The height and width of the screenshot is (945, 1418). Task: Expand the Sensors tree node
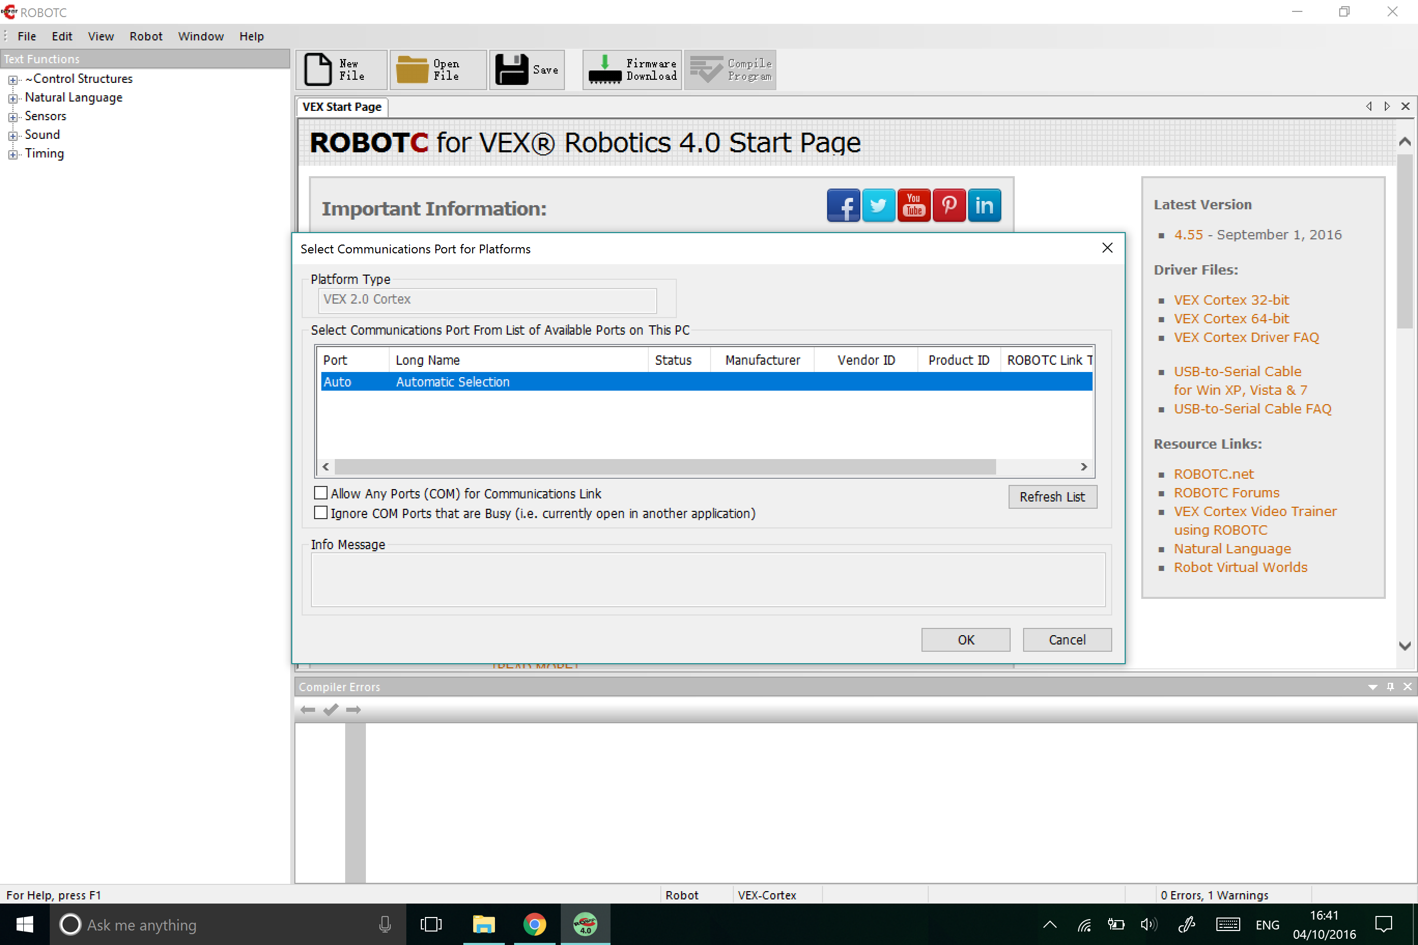tap(12, 117)
